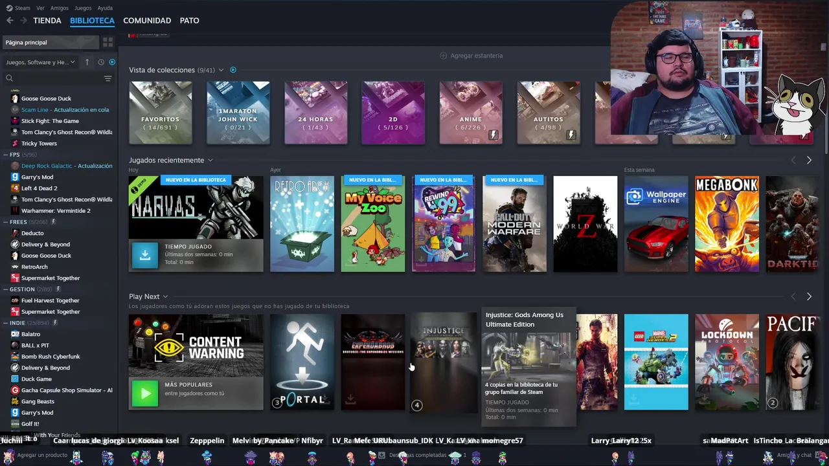Screen dimensions: 829x466
Task: Click Stick Fight: The Game icon
Action: [x=16, y=121]
